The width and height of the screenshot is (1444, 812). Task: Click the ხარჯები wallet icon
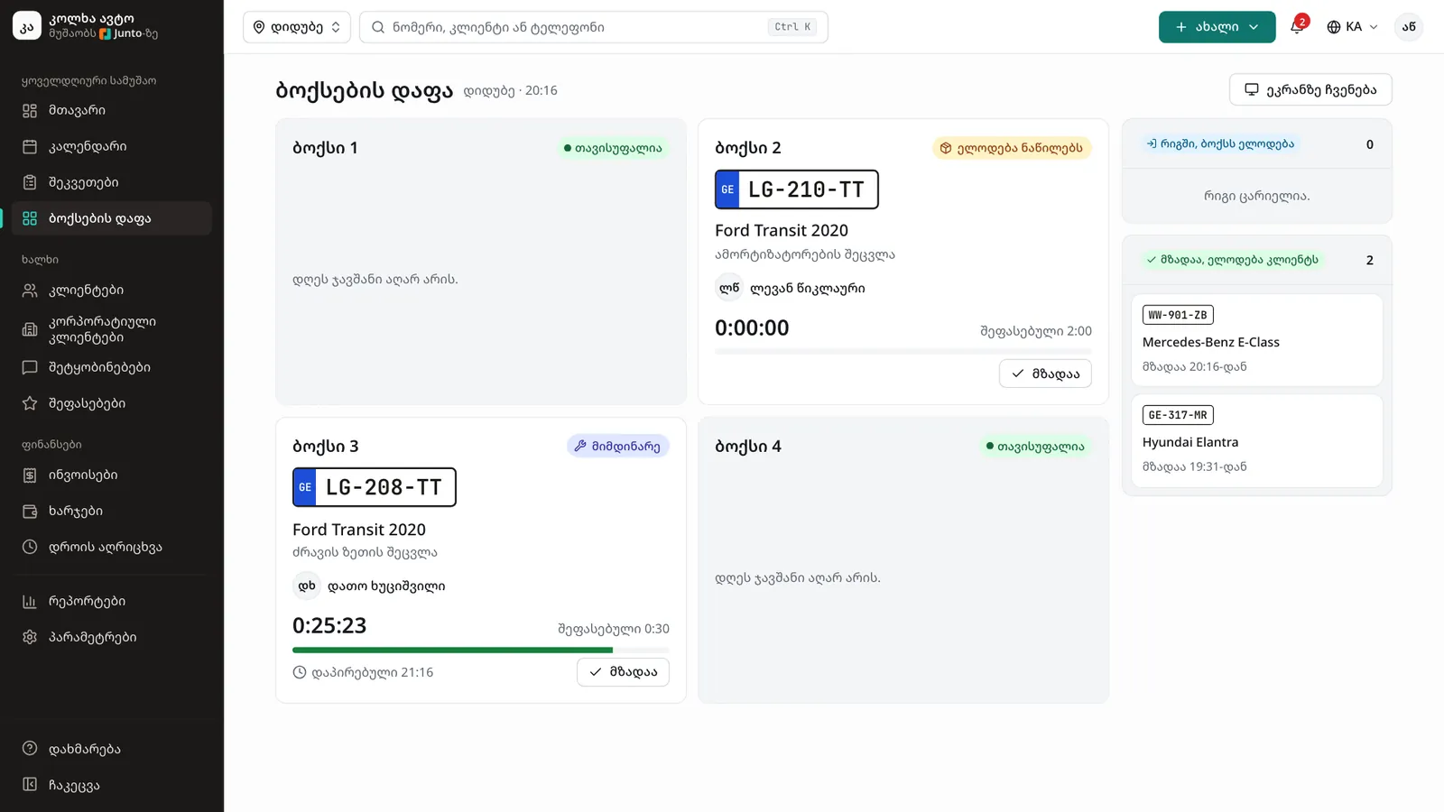[x=30, y=511]
